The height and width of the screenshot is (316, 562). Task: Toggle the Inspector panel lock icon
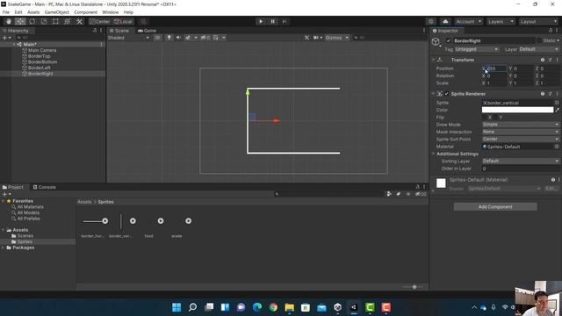[551, 31]
